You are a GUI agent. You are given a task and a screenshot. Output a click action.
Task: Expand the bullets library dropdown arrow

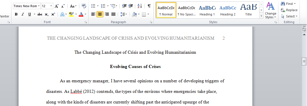click(x=98, y=6)
